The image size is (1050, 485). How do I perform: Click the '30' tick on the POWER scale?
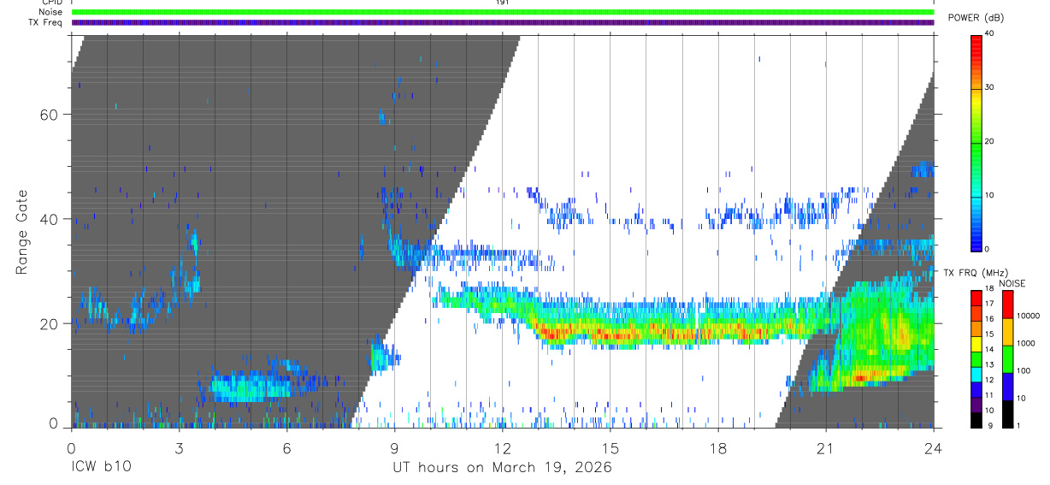click(989, 87)
